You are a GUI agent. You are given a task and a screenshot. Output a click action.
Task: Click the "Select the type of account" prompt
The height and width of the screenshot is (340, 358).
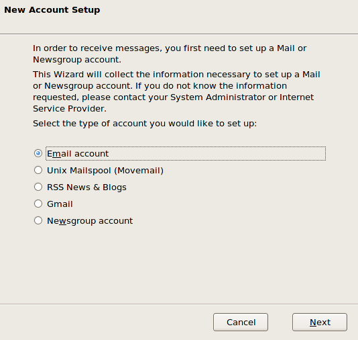pos(145,124)
